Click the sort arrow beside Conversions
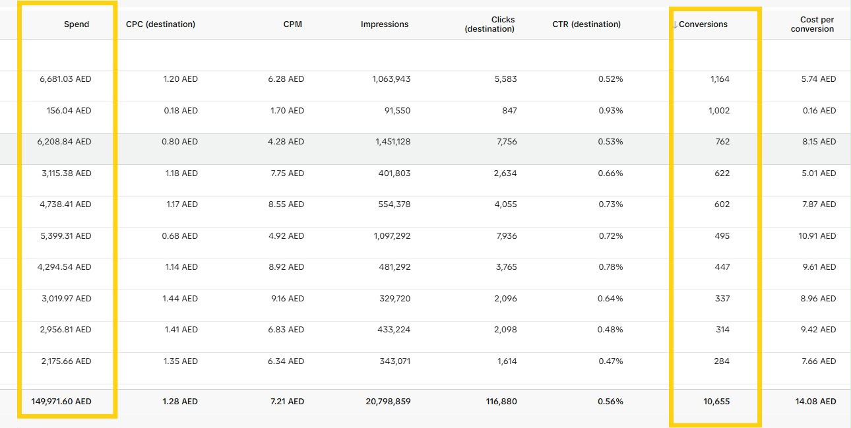Screen dimensions: 851x428 [x=675, y=24]
